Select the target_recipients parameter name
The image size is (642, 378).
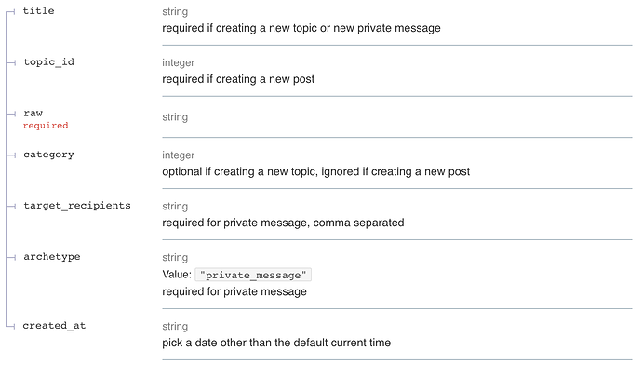coord(77,206)
